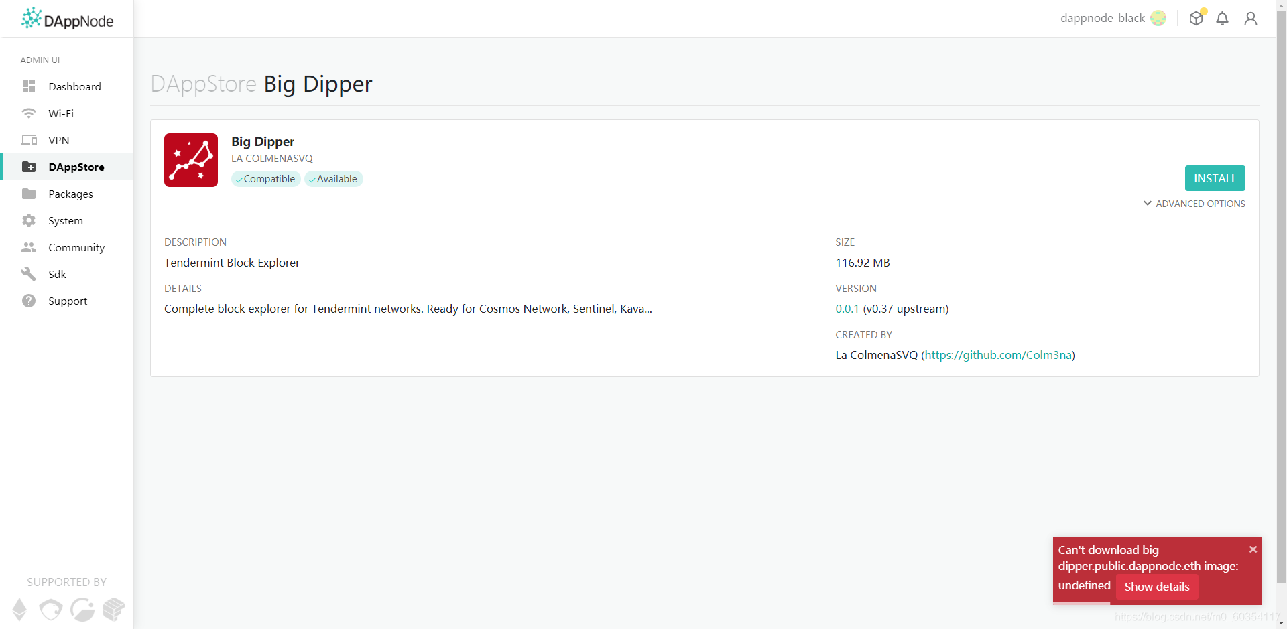Click the Support question mark icon
The image size is (1287, 629).
pos(29,301)
